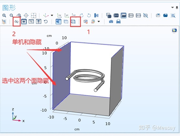
Task: Click the '-5' tick on the vertical axis
Action: [45, 96]
